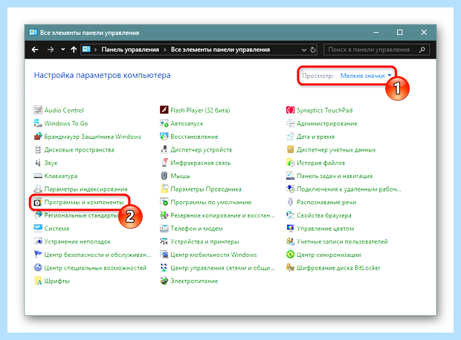
Task: Open Устройства и принтеры link
Action: tap(204, 242)
